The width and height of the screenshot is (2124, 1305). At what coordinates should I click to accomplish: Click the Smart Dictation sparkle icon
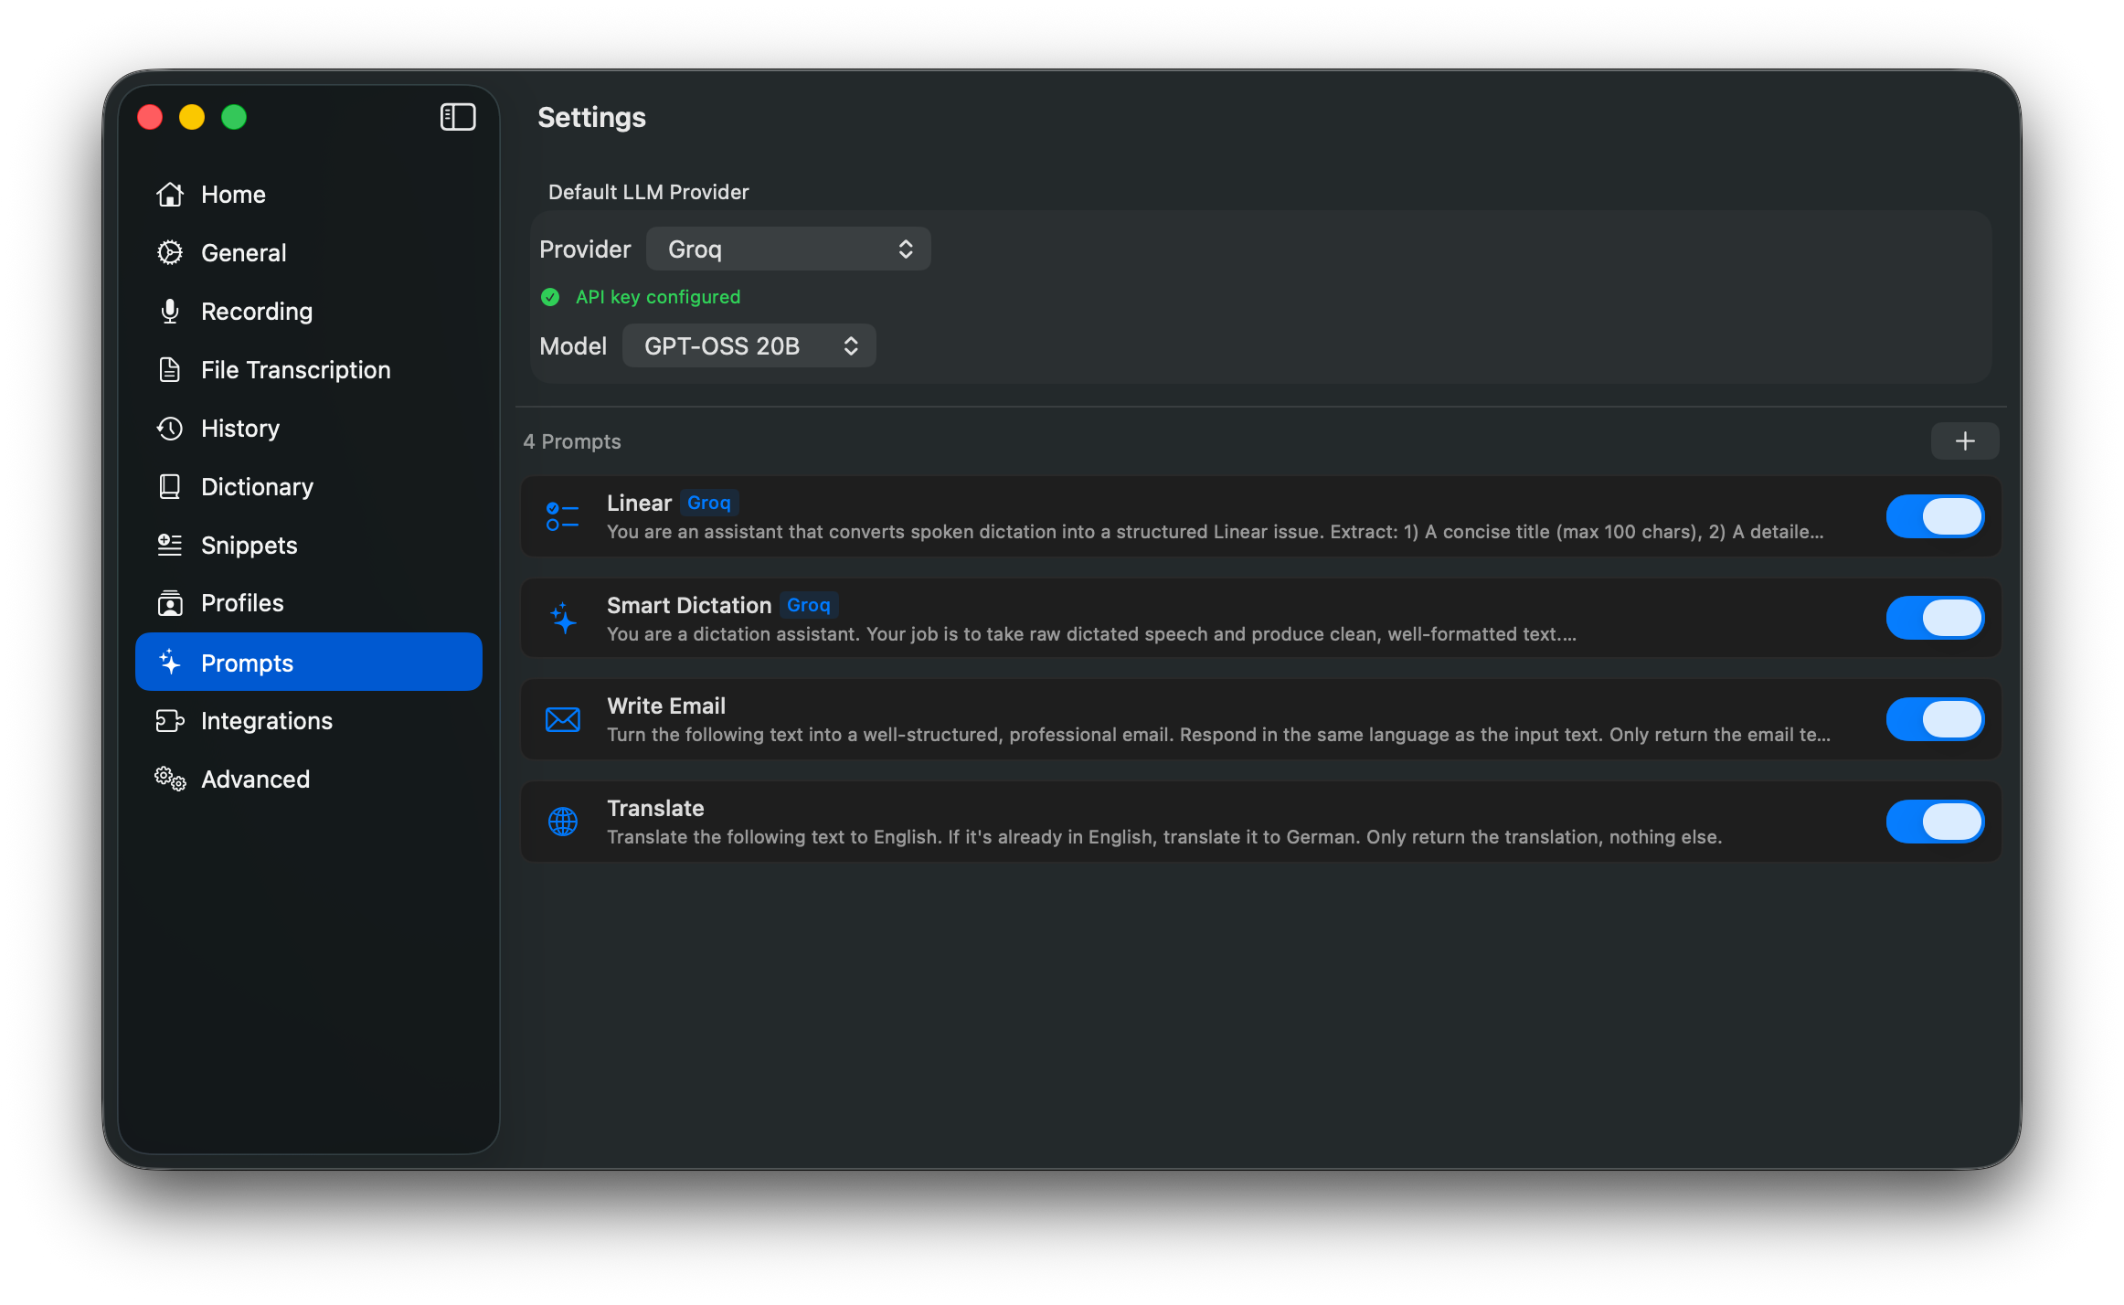563,619
